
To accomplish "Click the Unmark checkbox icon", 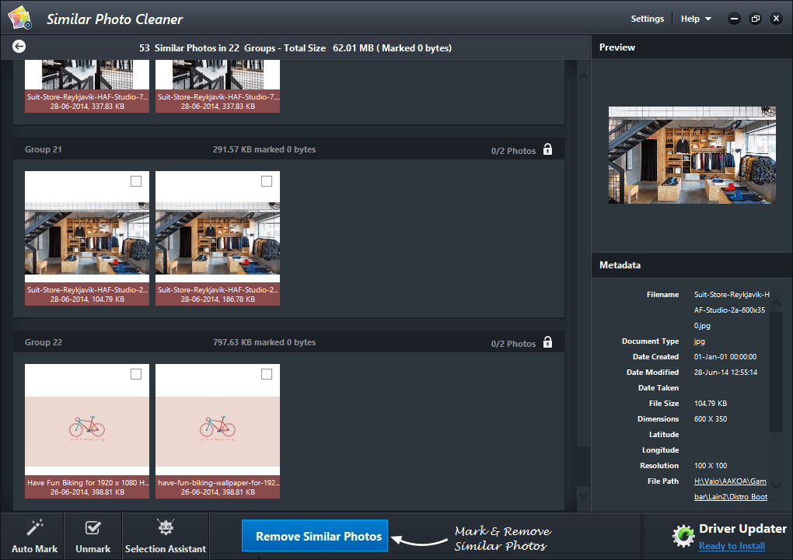I will 93,529.
